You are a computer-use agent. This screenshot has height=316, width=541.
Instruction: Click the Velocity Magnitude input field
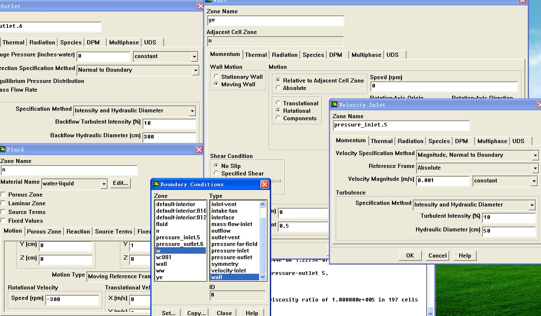443,181
